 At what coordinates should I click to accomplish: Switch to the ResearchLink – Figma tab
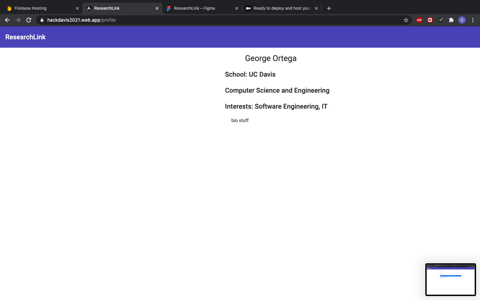[x=202, y=8]
